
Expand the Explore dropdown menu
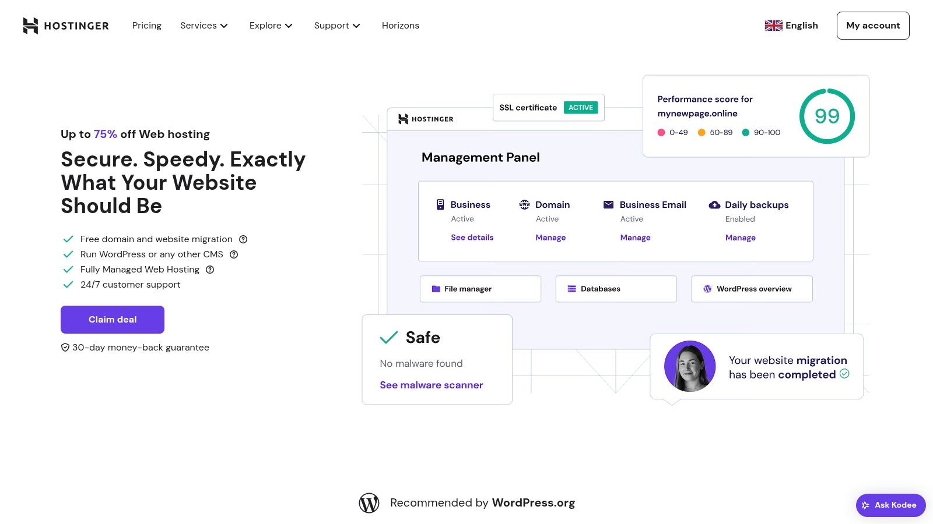(271, 26)
